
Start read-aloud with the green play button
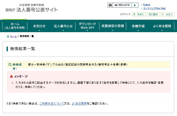pyautogui.click(x=135, y=5)
